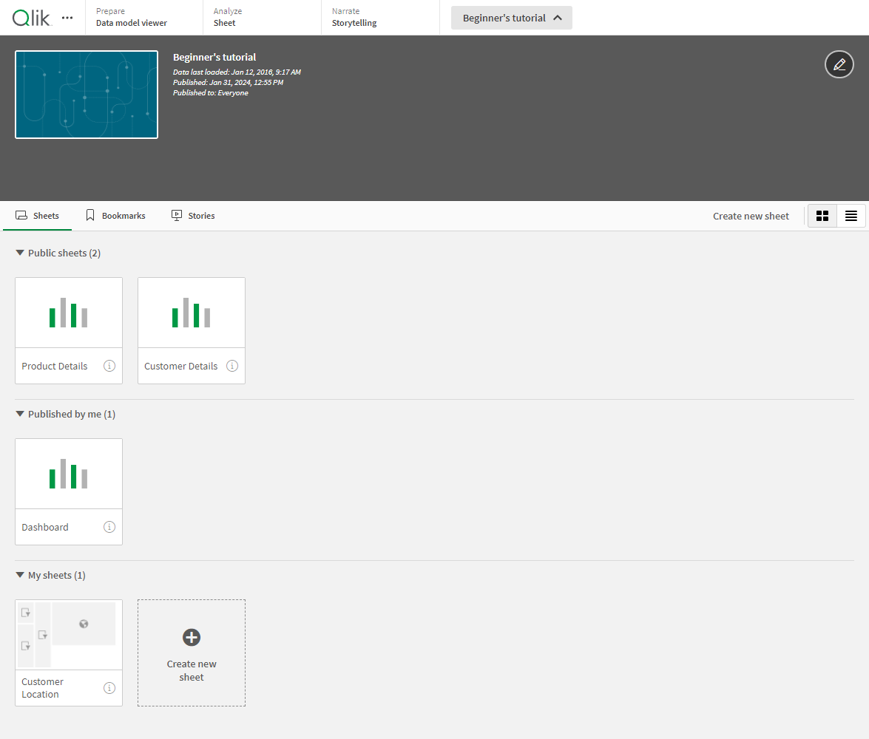Open the Dashboard sheet thumbnail
The width and height of the screenshot is (869, 739).
pyautogui.click(x=69, y=474)
